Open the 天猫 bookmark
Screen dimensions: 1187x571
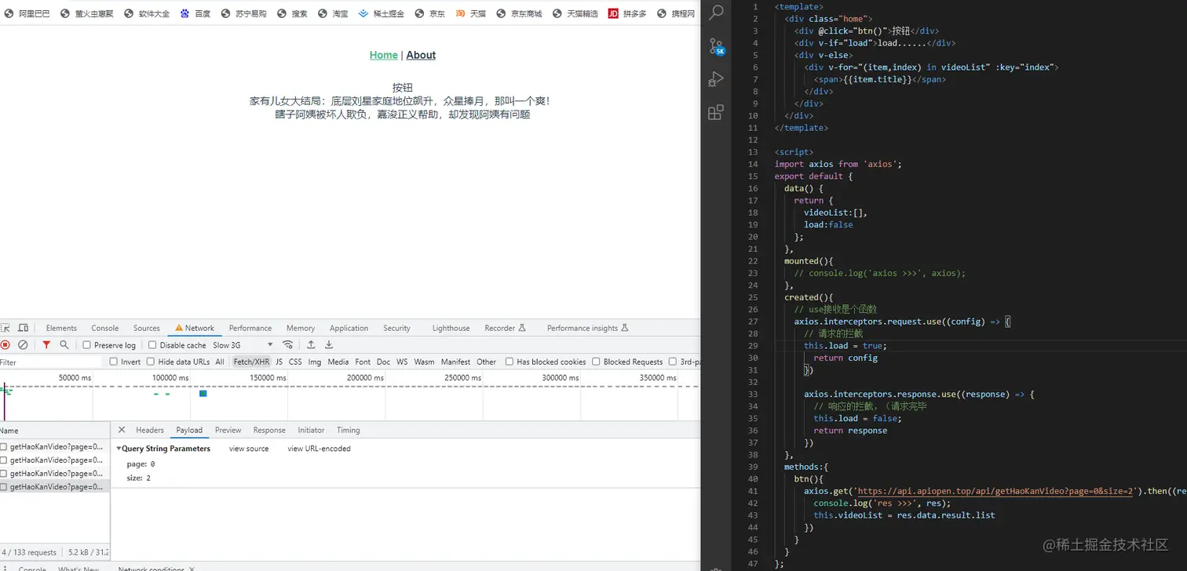click(x=471, y=13)
